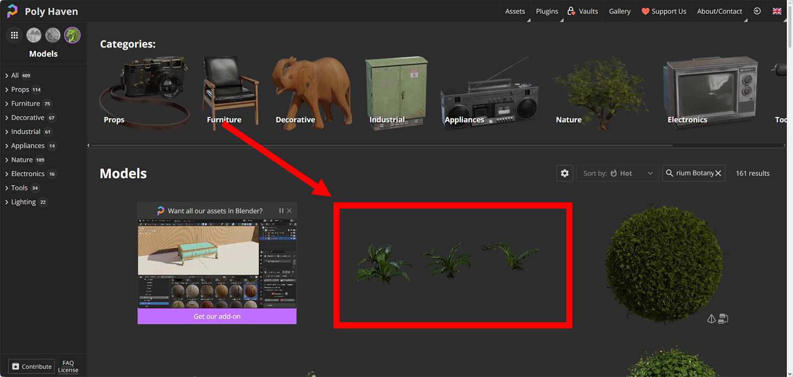793x377 pixels.
Task: Open the gear settings next to Sort by
Action: 565,173
